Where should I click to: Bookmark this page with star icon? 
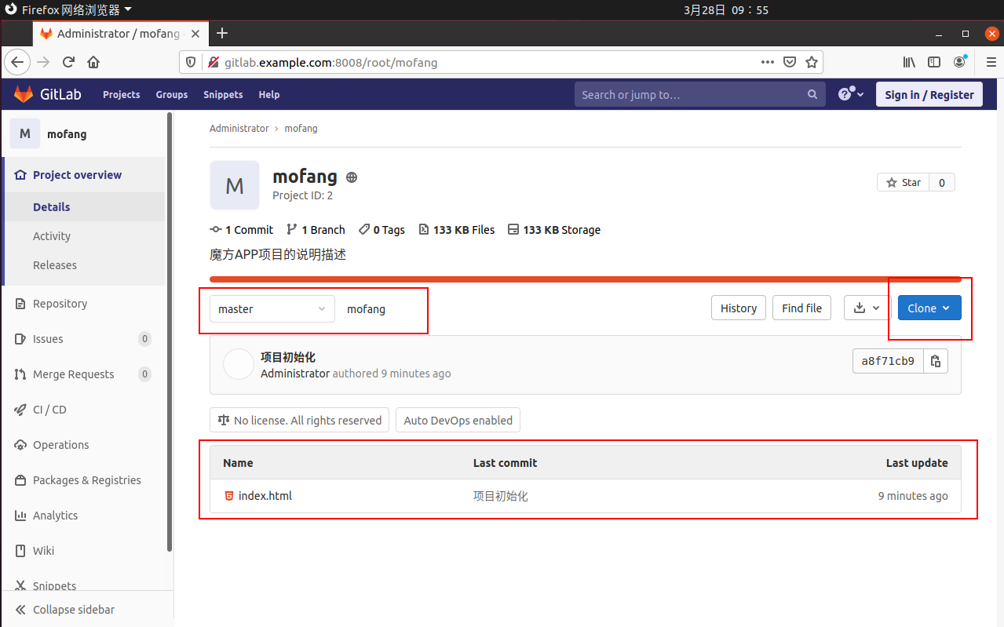(812, 62)
